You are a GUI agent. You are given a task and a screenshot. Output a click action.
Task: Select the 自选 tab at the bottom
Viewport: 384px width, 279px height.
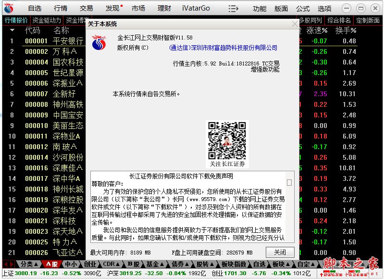point(259,264)
